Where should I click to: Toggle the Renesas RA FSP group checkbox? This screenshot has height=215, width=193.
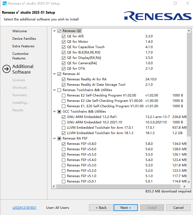59,138
